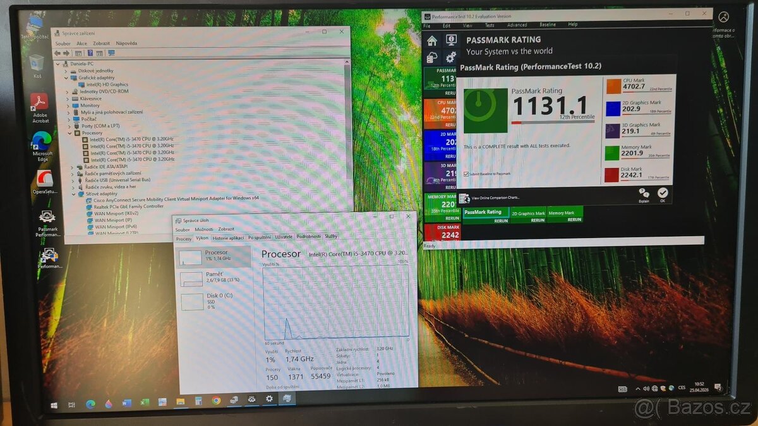Open the PerformanceTest home icon
The image size is (758, 426).
432,41
